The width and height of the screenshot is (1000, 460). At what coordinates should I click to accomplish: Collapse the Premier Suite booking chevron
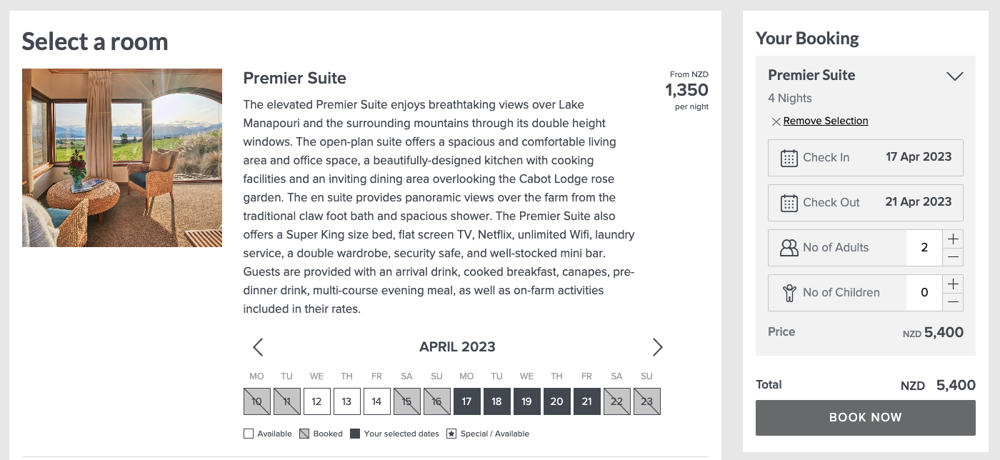(954, 76)
